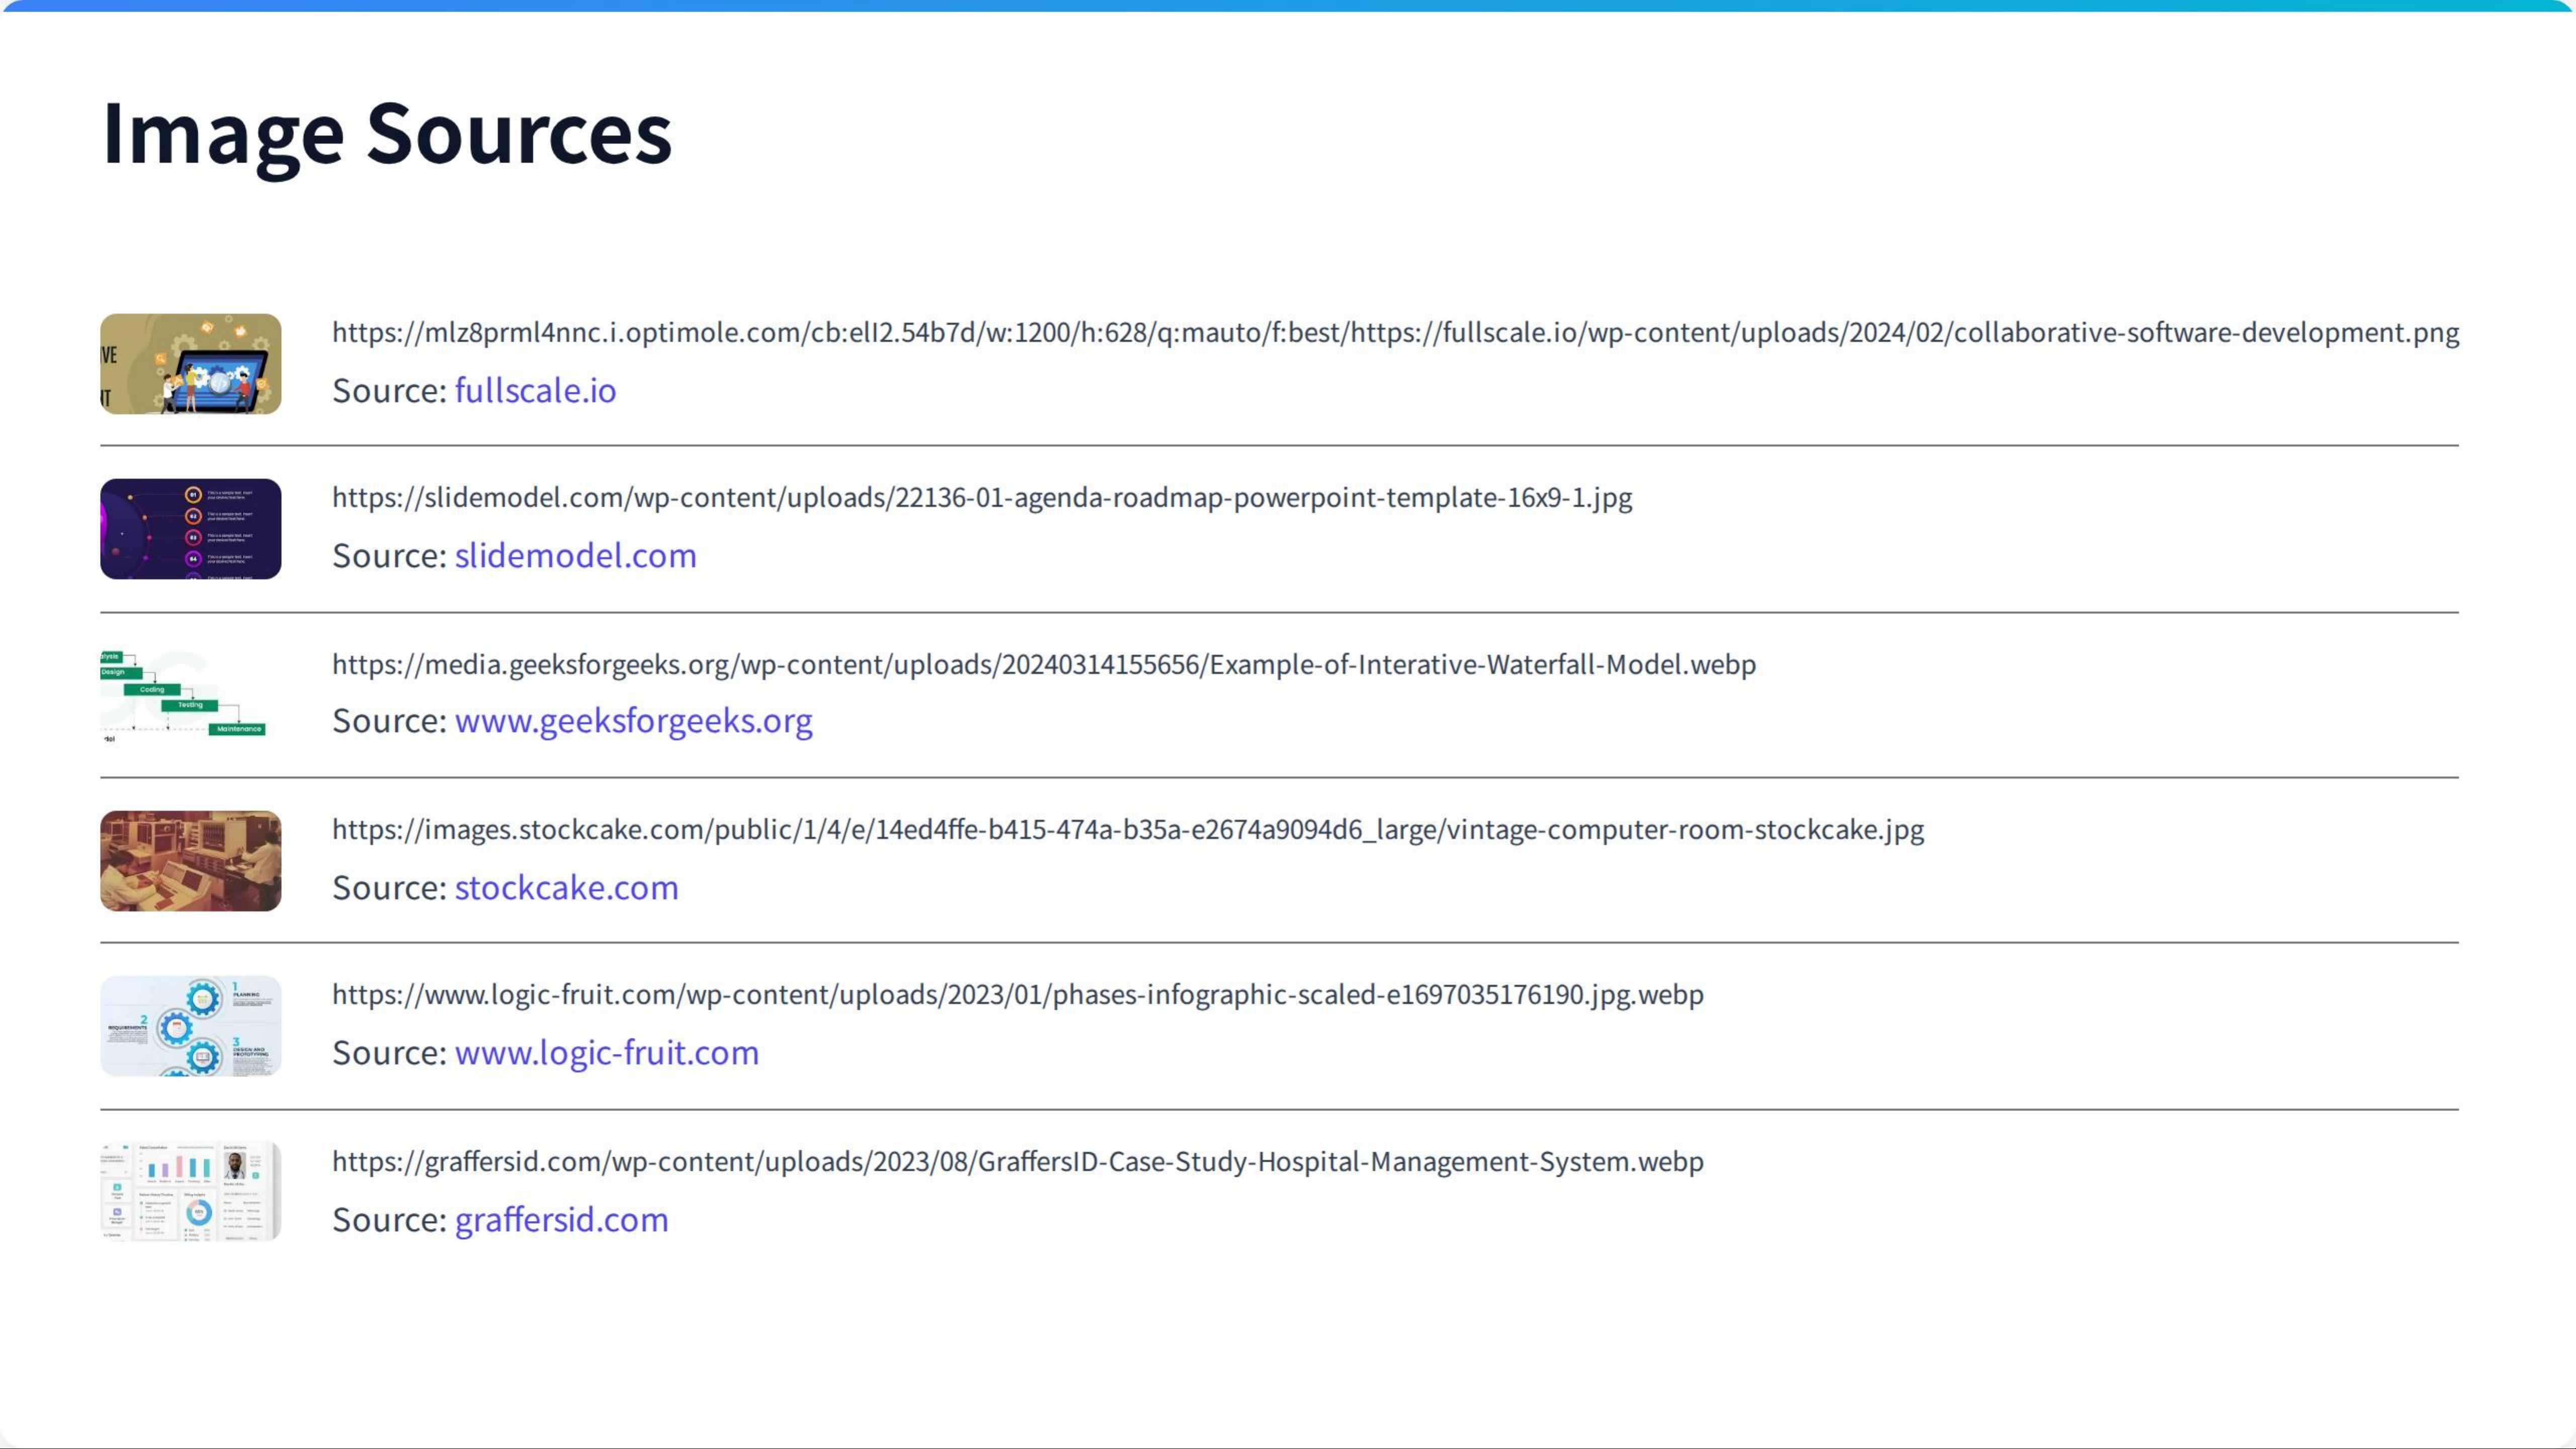
Task: Click the Image Sources heading
Action: (387, 133)
